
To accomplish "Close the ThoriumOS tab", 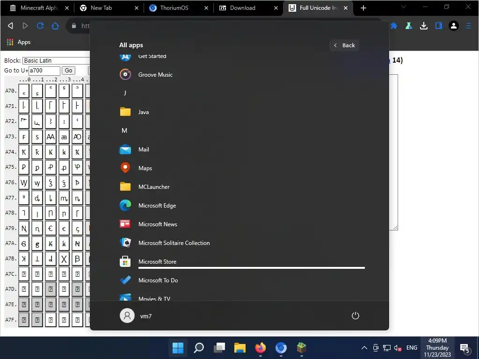I will click(206, 8).
